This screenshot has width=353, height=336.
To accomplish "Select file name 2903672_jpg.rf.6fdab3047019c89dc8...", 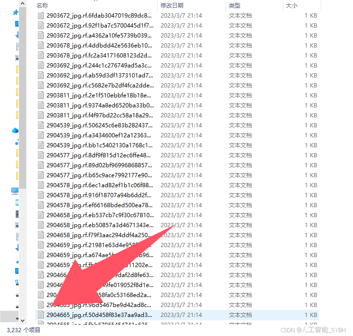I will pyautogui.click(x=99, y=16).
